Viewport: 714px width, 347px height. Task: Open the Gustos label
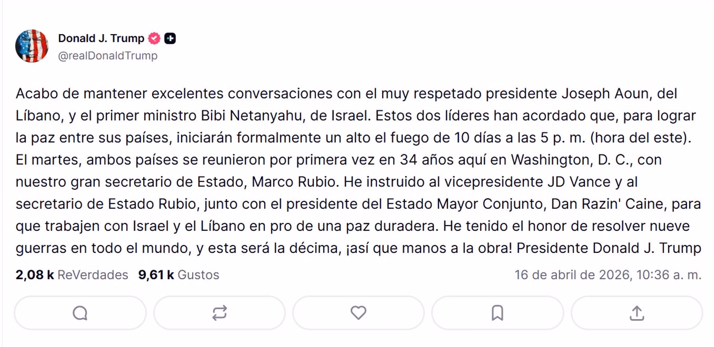click(x=198, y=275)
